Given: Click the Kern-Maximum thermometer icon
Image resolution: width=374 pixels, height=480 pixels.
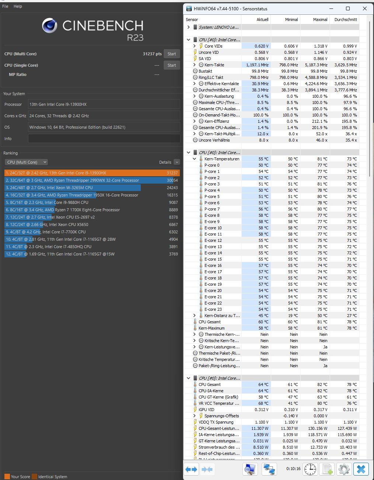Looking at the screenshot, I should tap(195, 328).
